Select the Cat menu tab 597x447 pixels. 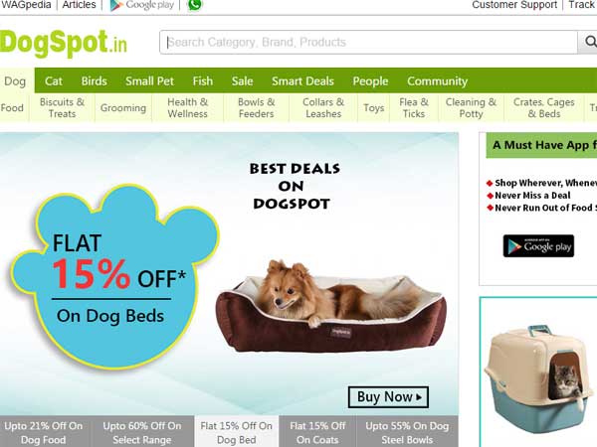tap(54, 80)
